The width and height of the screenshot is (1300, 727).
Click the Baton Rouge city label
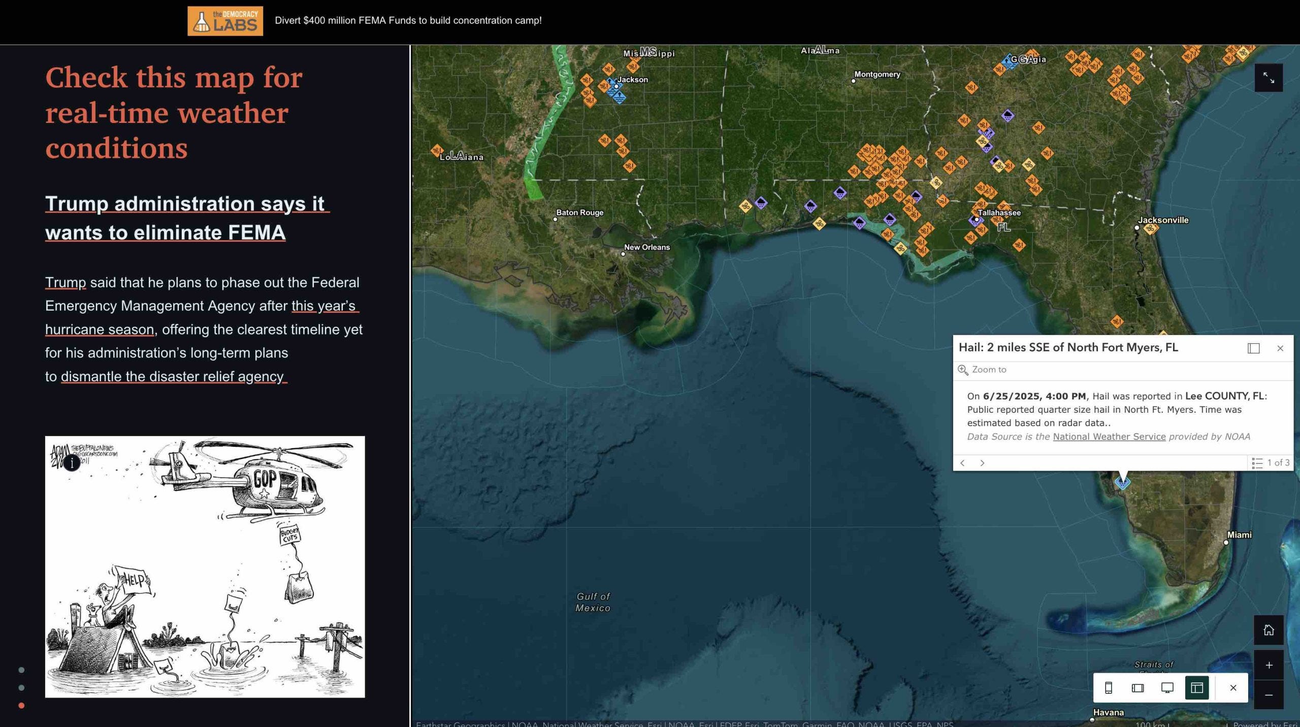579,213
